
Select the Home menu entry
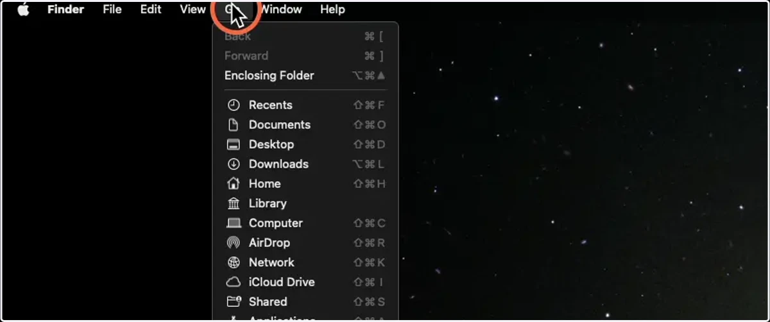(305, 183)
